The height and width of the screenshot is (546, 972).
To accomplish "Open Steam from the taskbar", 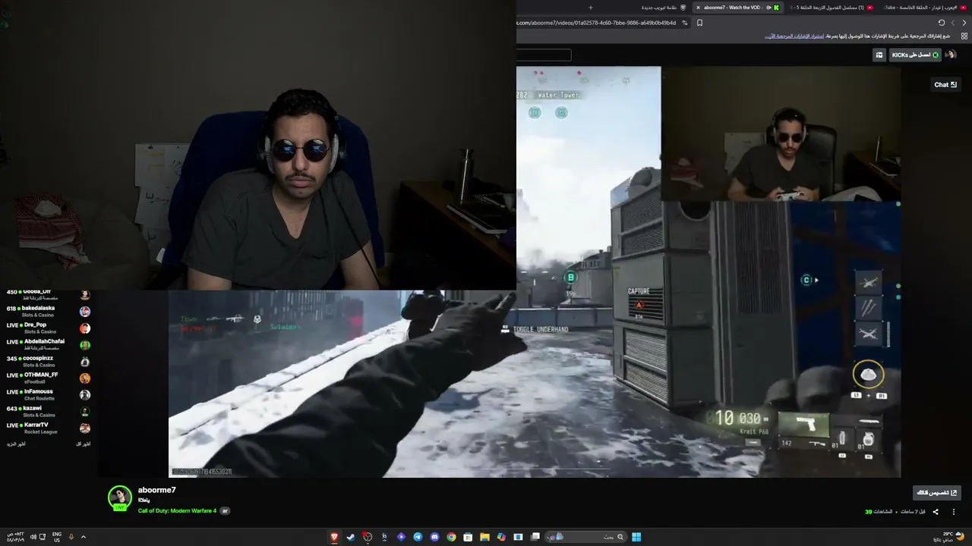I will [351, 537].
